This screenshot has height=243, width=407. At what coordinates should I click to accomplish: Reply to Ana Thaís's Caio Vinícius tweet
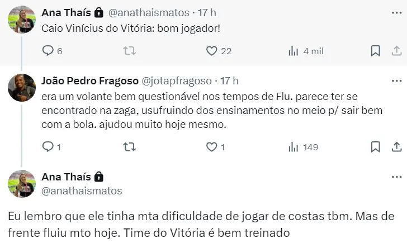48,51
